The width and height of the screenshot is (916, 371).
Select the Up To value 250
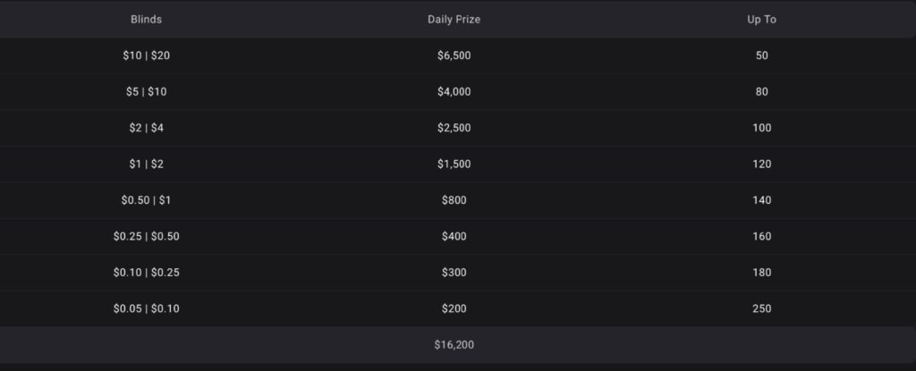[x=761, y=308]
